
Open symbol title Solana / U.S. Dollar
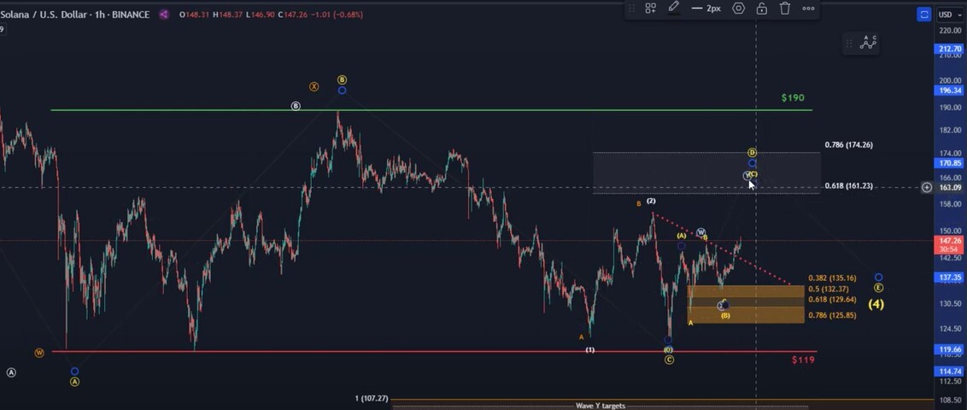click(42, 15)
